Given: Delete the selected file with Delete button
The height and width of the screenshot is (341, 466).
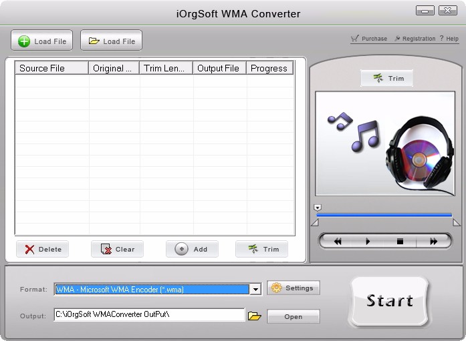Looking at the screenshot, I should 43,249.
